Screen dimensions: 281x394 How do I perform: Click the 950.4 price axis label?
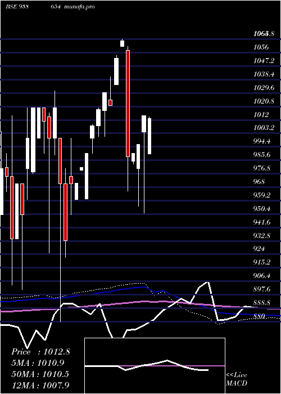pos(262,209)
